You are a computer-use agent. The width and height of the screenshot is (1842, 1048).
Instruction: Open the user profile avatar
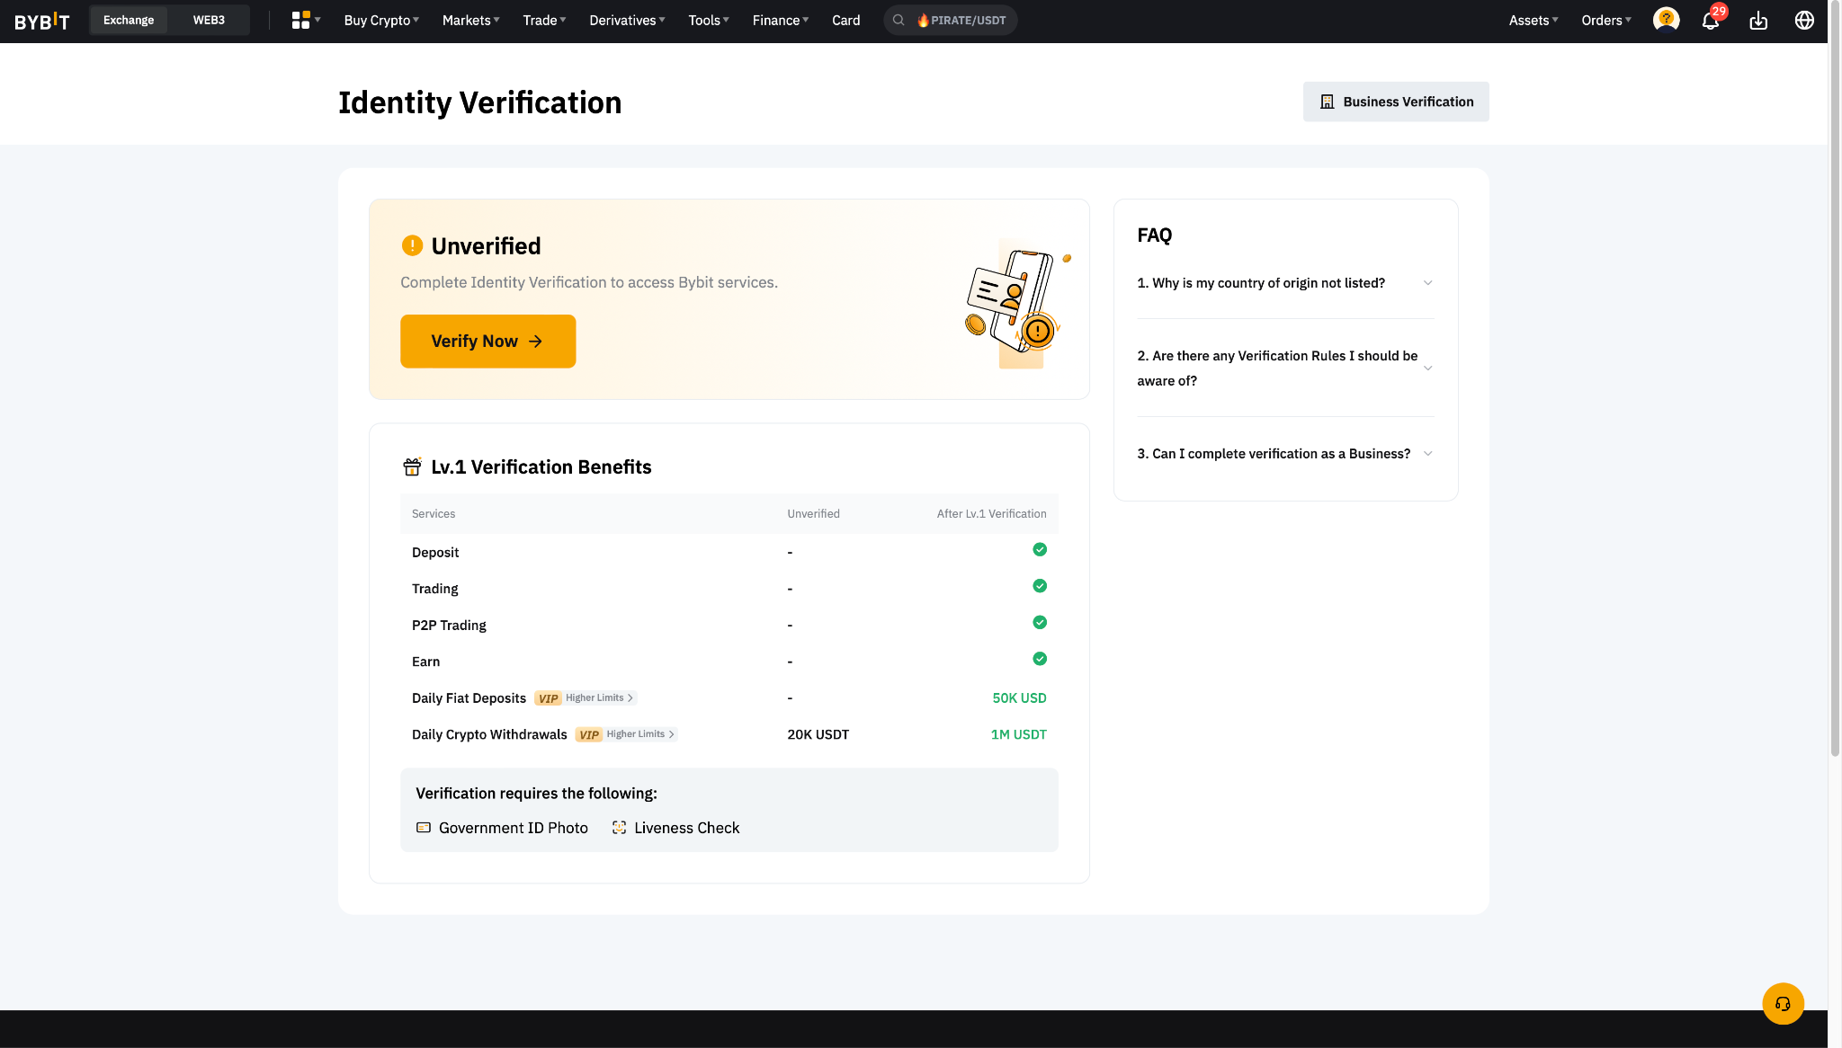[x=1667, y=20]
